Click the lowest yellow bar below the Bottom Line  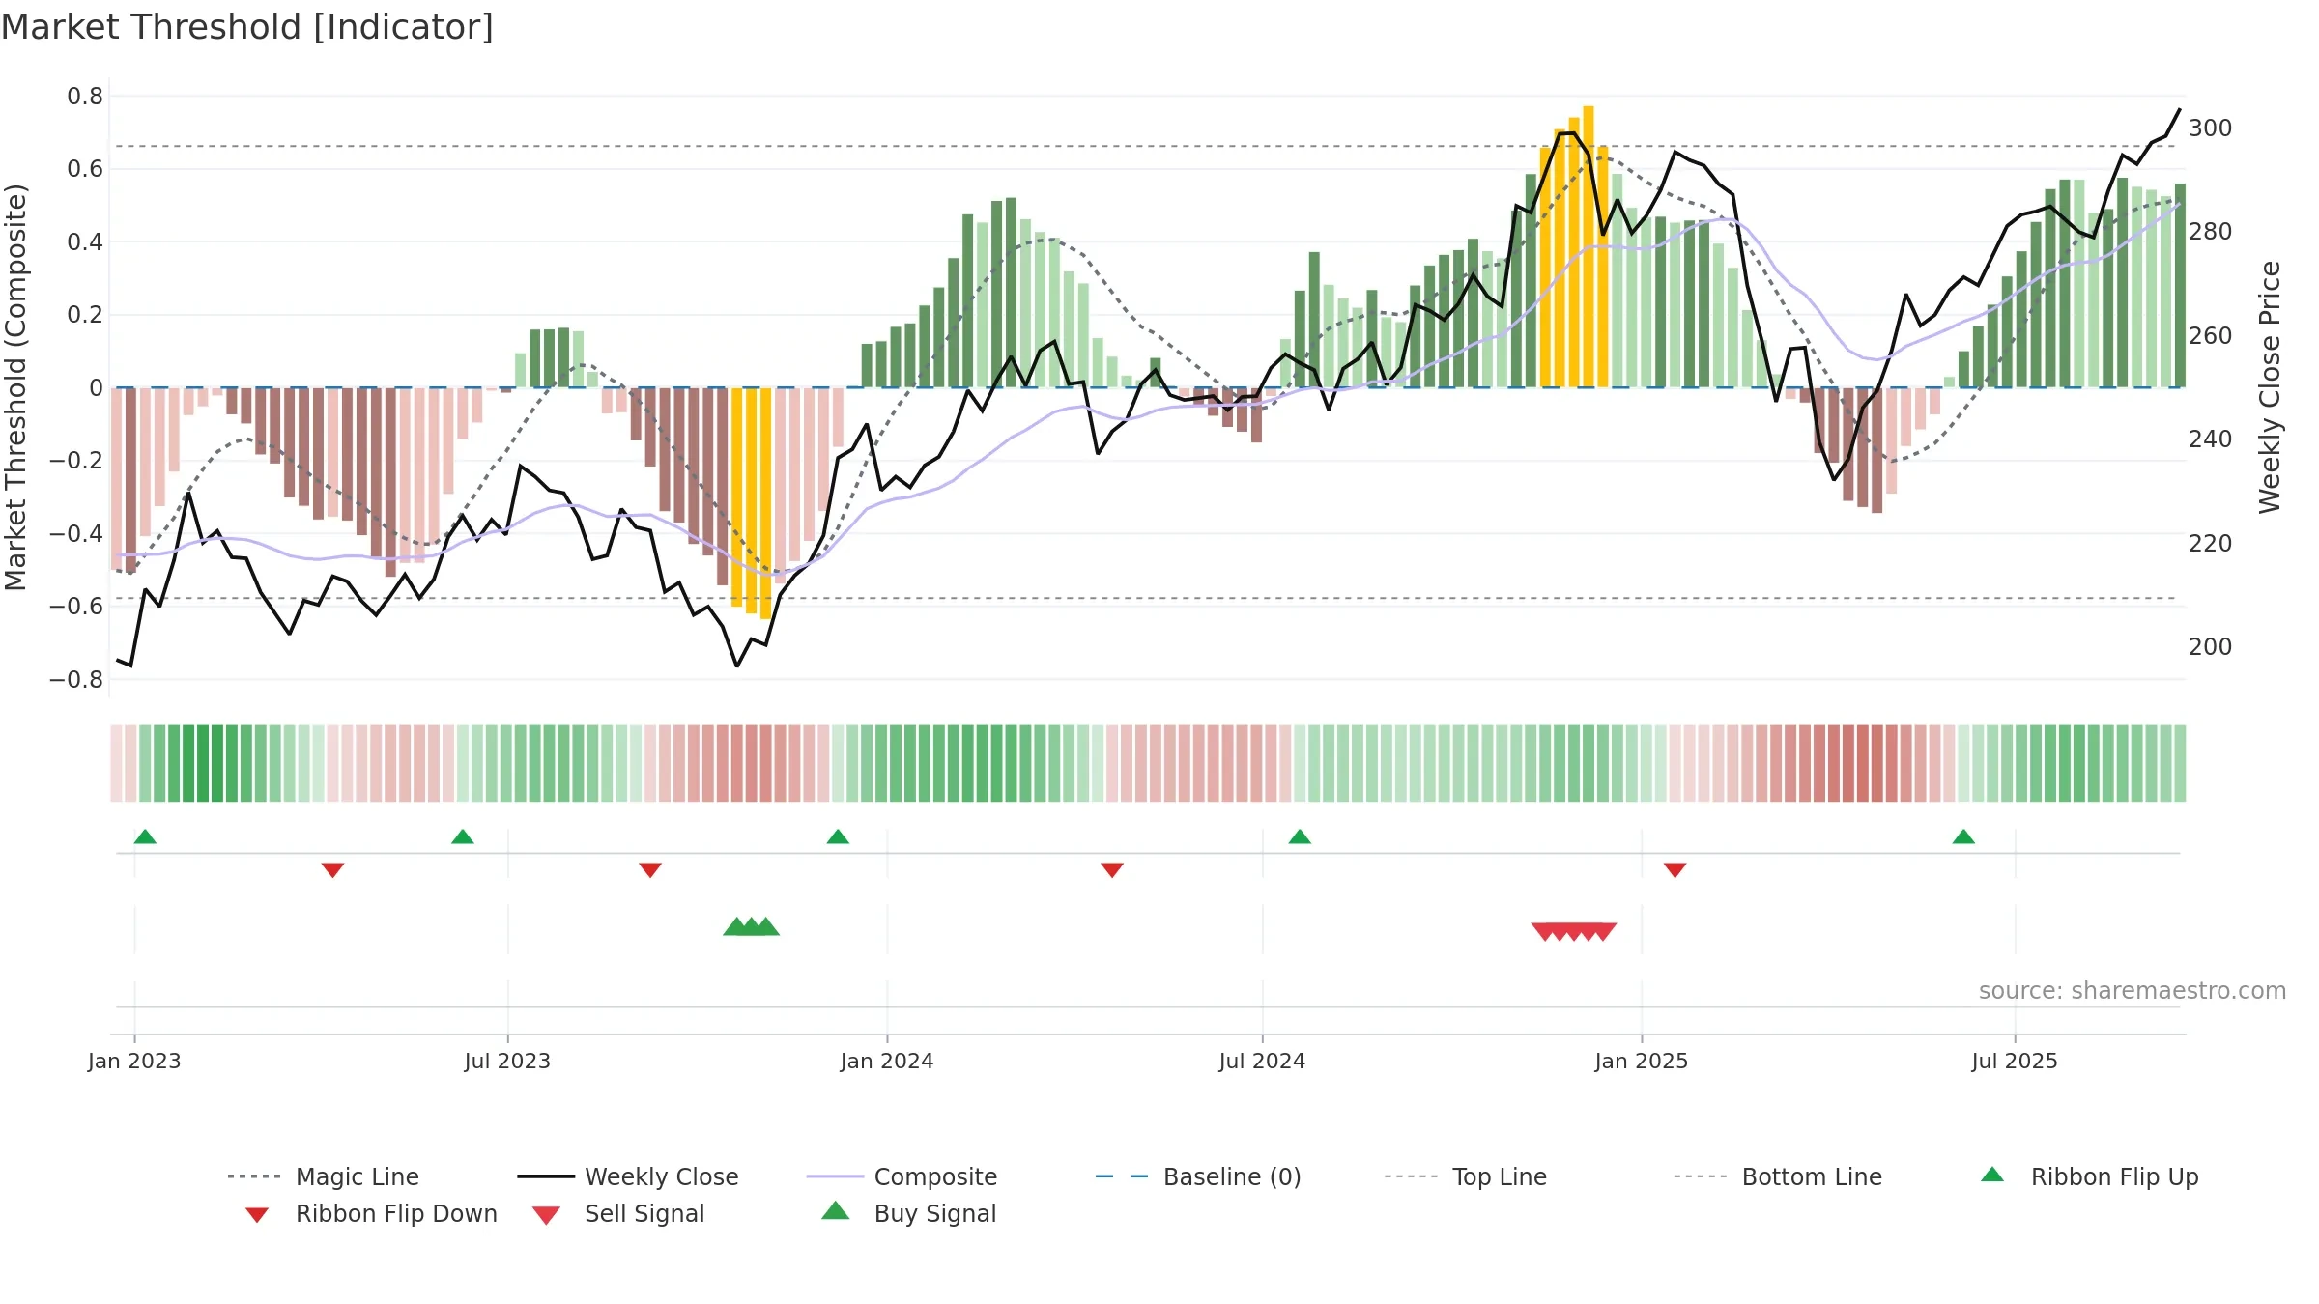(x=766, y=503)
